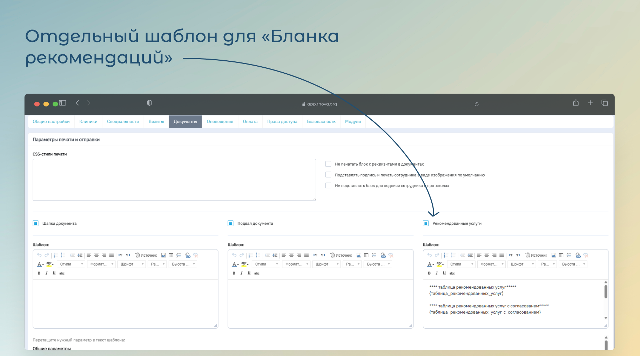Open the browser share icon
The width and height of the screenshot is (640, 356).
576,103
